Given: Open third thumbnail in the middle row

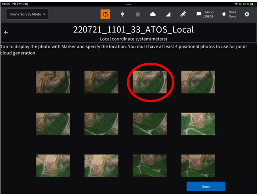Looking at the screenshot, I should 150,124.
